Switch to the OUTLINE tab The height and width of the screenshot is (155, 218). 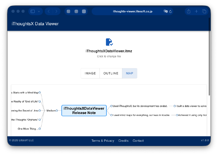[x=111, y=73]
